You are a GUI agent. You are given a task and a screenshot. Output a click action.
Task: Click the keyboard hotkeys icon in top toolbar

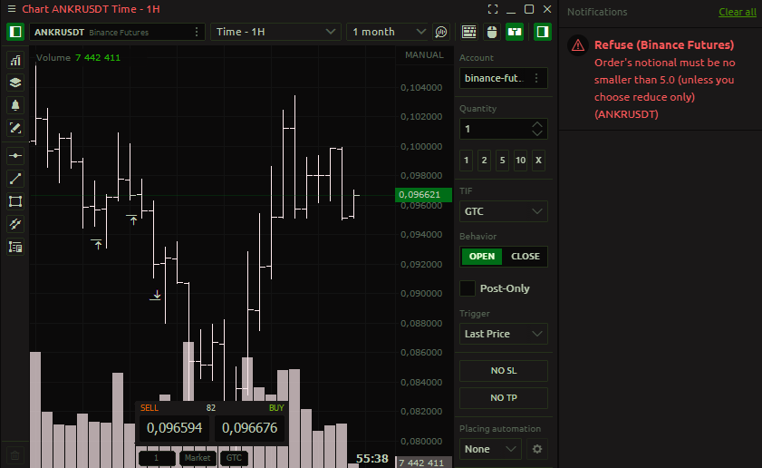[469, 32]
